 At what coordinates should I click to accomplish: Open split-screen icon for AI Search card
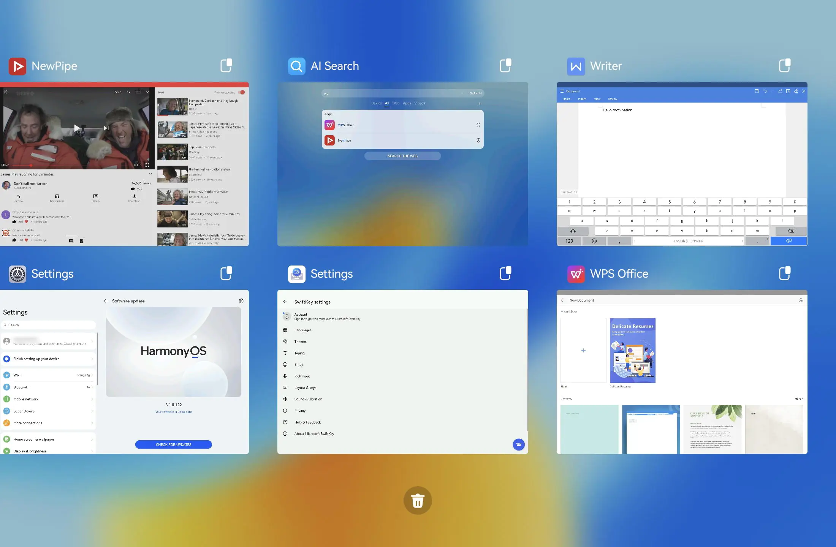[x=505, y=65]
